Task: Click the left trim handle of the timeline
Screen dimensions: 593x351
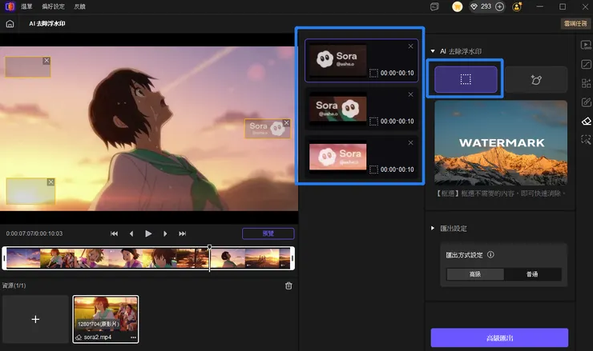Action: pyautogui.click(x=4, y=258)
